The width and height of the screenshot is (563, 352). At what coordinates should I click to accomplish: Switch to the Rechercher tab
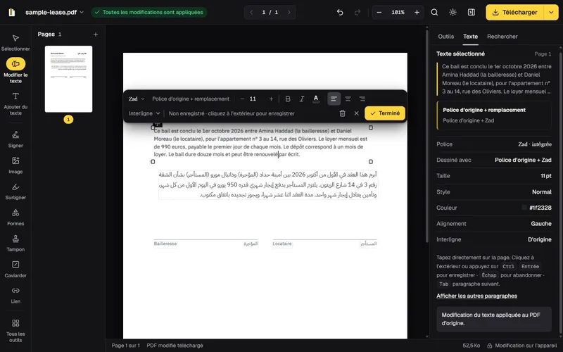[502, 37]
